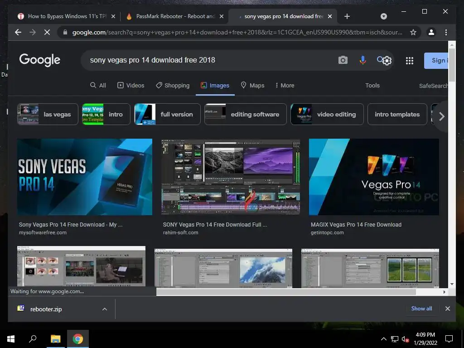Click the rahim-soft.com source text
Screen dimensions: 464x348
180,232
